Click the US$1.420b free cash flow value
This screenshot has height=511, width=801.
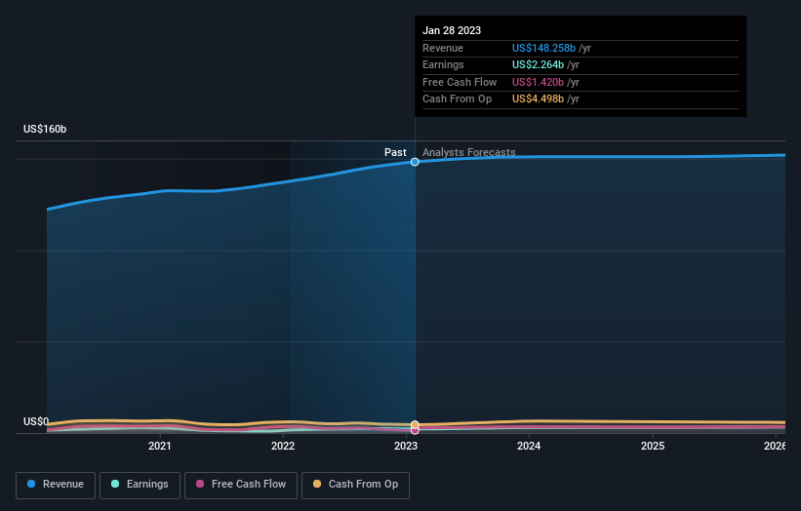point(538,82)
